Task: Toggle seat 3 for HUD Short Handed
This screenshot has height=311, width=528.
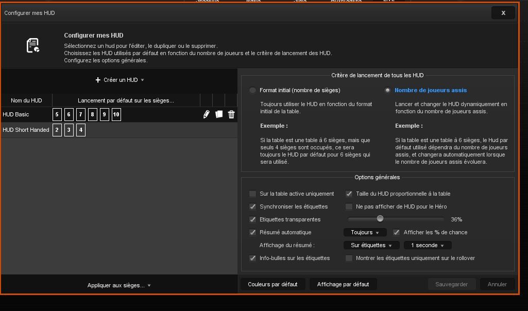Action: click(69, 130)
